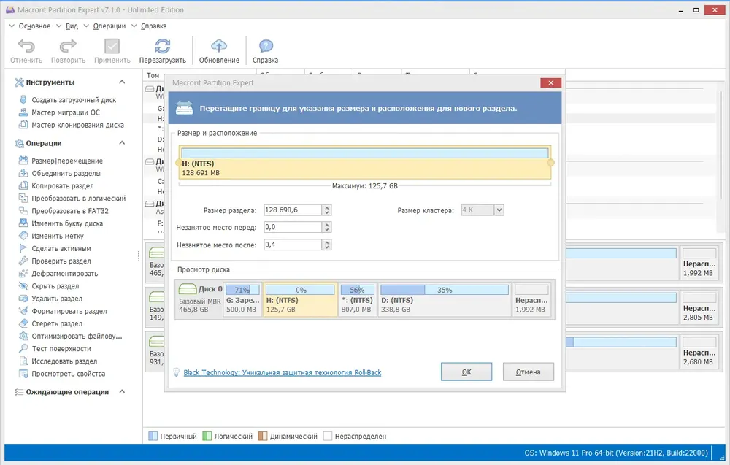Image resolution: width=730 pixels, height=465 pixels.
Task: Choose Объединить разделы operation
Action: click(66, 173)
